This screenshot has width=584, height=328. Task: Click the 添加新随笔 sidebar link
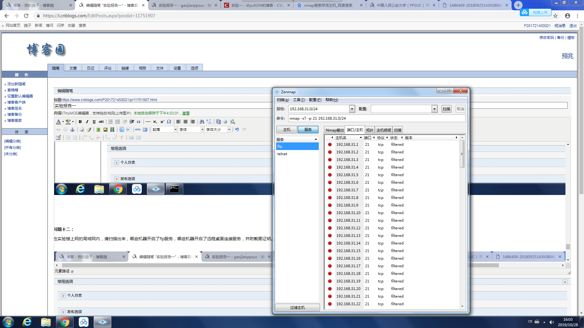point(16,84)
